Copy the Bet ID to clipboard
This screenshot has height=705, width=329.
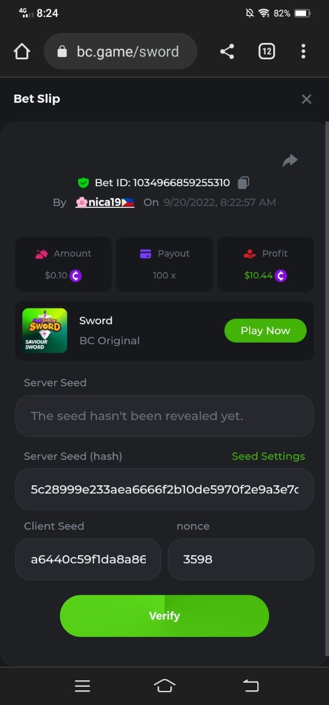click(x=243, y=183)
